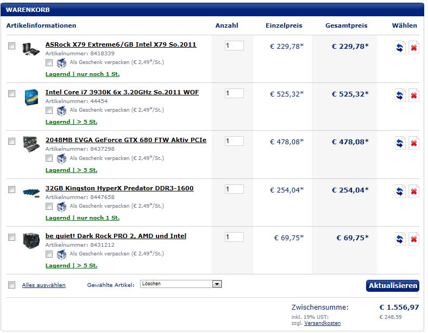The height and width of the screenshot is (333, 428).
Task: Open the Gewählte Artikel Löschen dropdown
Action: pyautogui.click(x=181, y=284)
